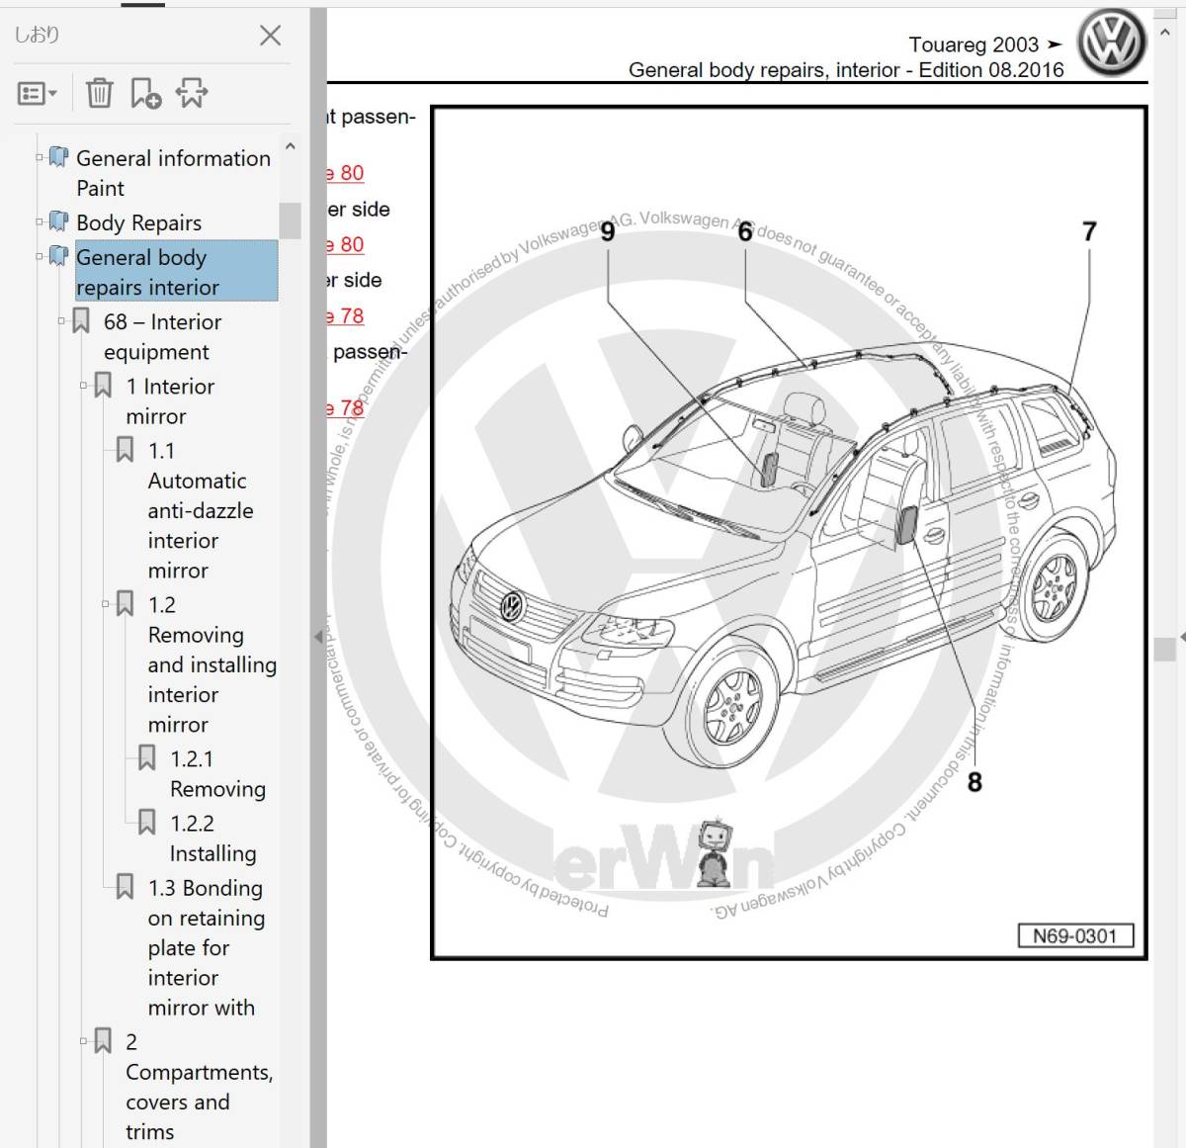
Task: Collapse the 1.2 Removing and installing node
Action: [x=105, y=603]
